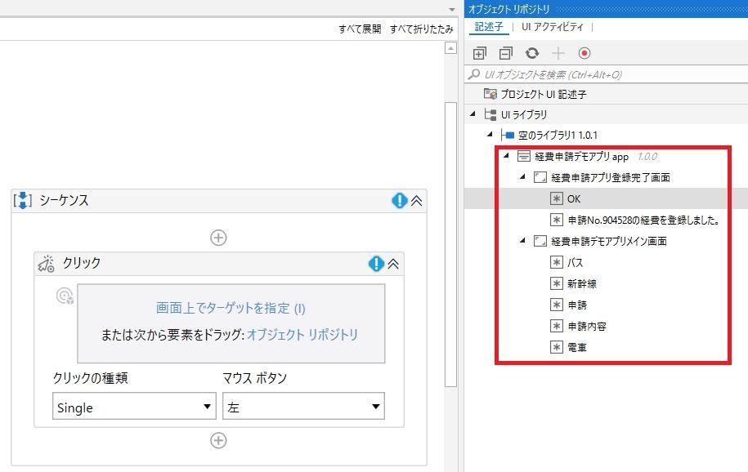Click warning icon on シーケンス header
The height and width of the screenshot is (472, 748).
pos(399,200)
